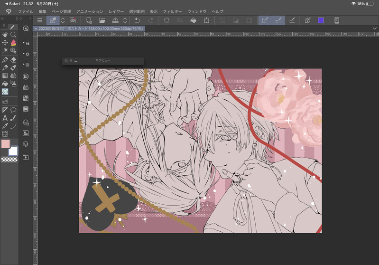Expand the panel dock with right chevron

(30, 19)
